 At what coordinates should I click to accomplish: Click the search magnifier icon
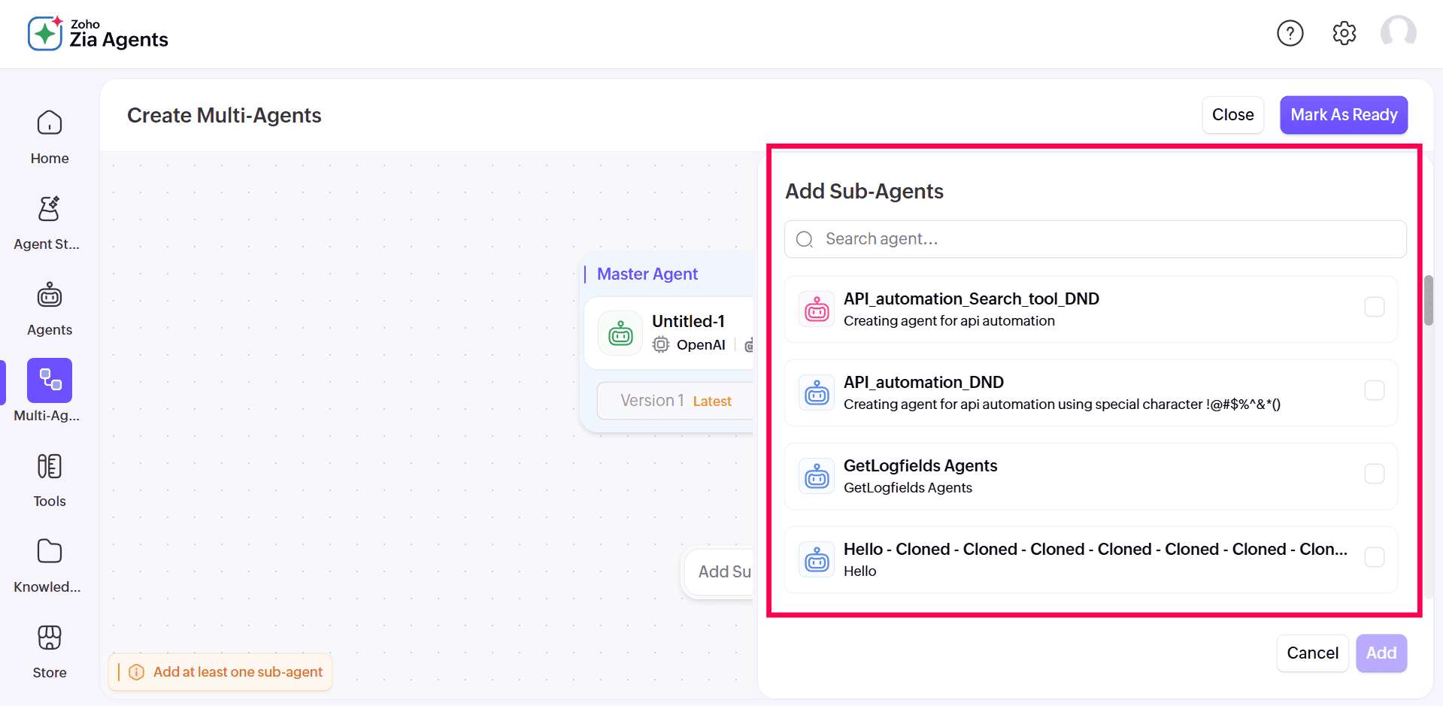[805, 239]
